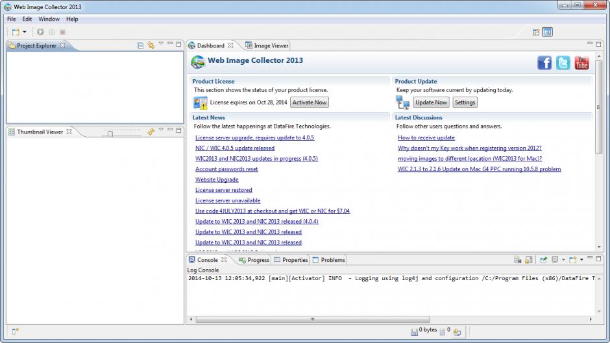The width and height of the screenshot is (610, 343).
Task: Click the thumbnail size slider handle
Action: point(110,134)
